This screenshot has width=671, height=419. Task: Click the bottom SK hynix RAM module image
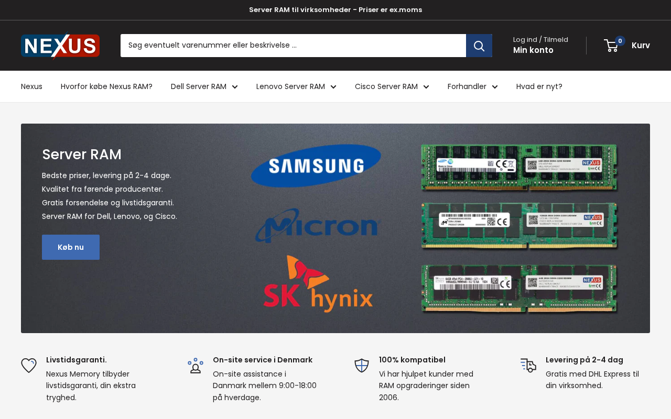pos(520,289)
